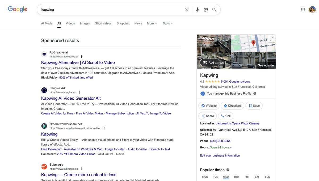The image size is (319, 181).
Task: Open the options dots beside submagic.co URL
Action: coord(81,169)
